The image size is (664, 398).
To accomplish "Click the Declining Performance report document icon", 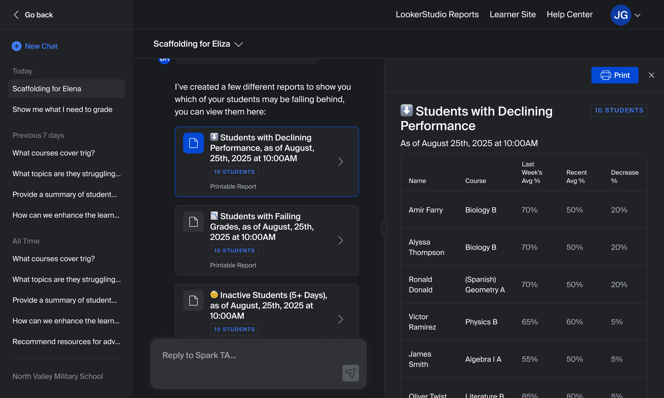I will (193, 143).
